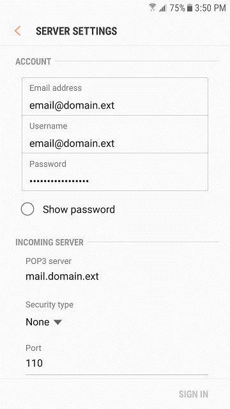Screen dimensions: 230x409
Task: Click the SIGN IN button
Action: pyautogui.click(x=193, y=394)
